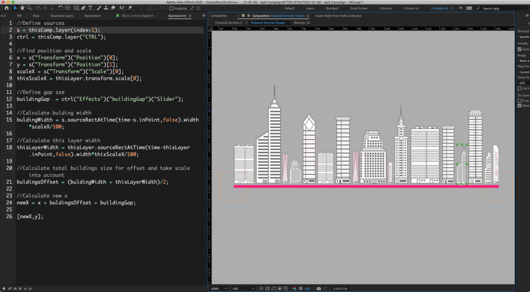Toggle the Cache checkbox in Preview panel

[520, 49]
